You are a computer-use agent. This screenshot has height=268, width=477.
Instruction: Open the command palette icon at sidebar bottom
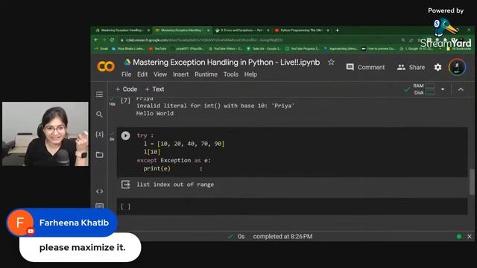(x=99, y=205)
